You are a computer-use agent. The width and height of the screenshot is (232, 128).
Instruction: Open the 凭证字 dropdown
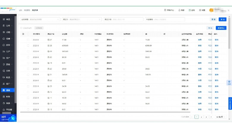click(82, 19)
